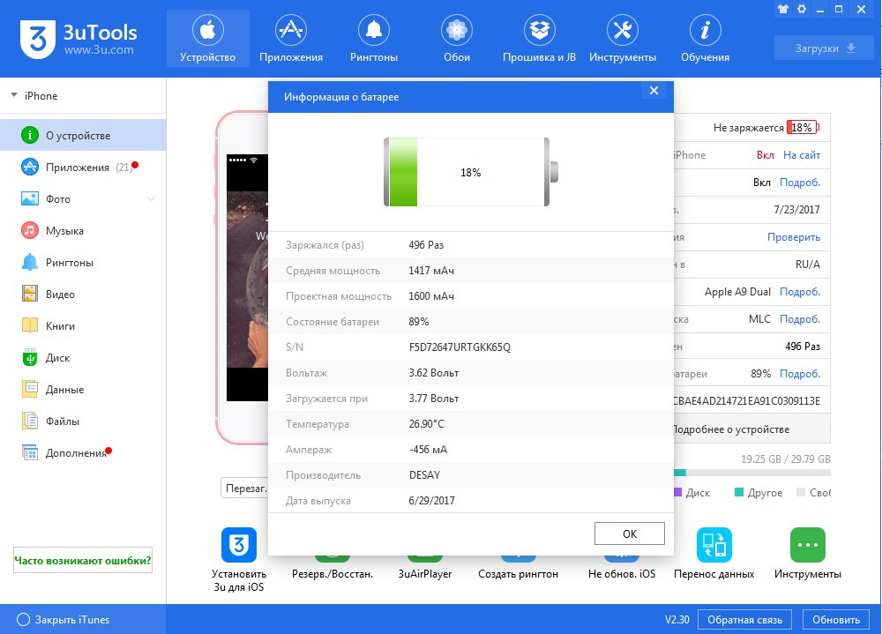Open the Обучения info icon
882x634 pixels.
tap(705, 38)
